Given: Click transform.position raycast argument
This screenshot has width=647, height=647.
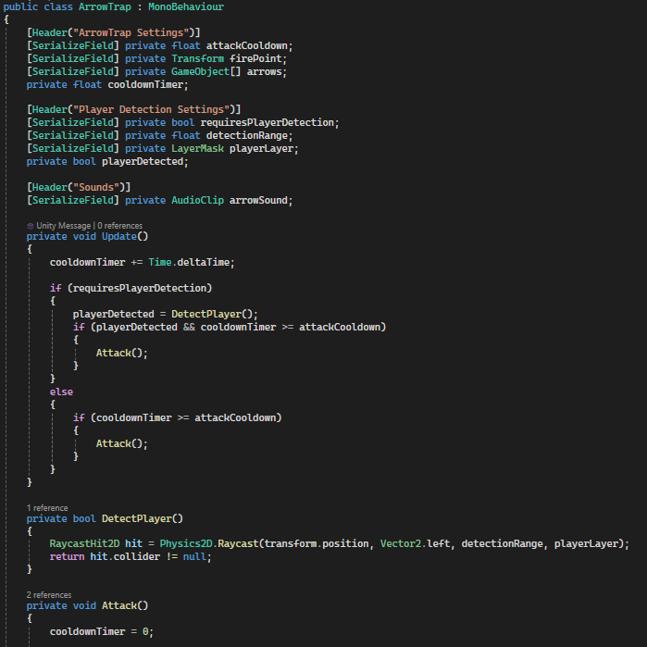Looking at the screenshot, I should coord(317,544).
